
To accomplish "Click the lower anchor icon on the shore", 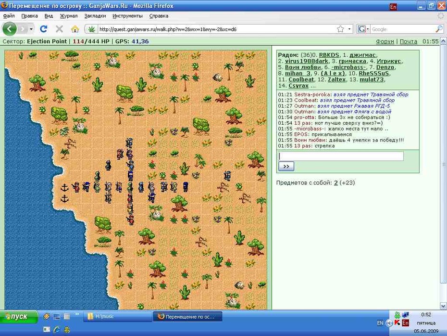I will [x=65, y=198].
